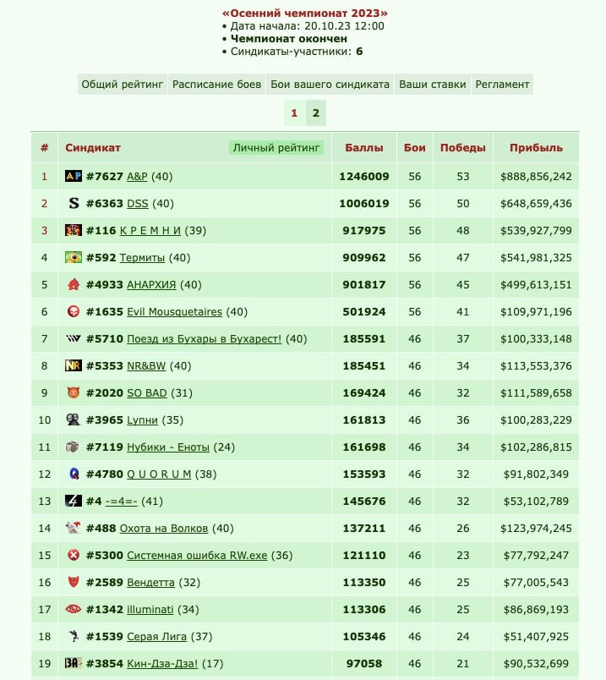Click the DSS syndicate 'S' icon

(74, 203)
